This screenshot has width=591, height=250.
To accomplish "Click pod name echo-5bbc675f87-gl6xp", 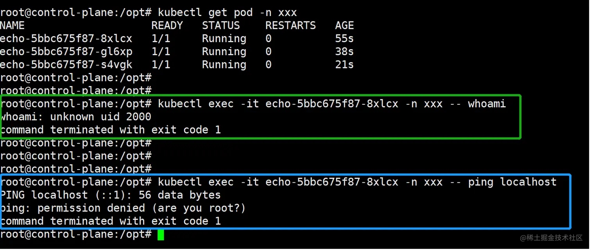I will 66,52.
